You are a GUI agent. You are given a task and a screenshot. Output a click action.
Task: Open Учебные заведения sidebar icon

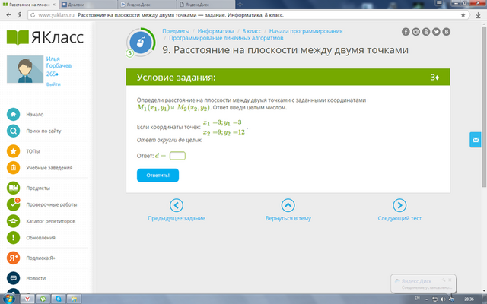[14, 168]
